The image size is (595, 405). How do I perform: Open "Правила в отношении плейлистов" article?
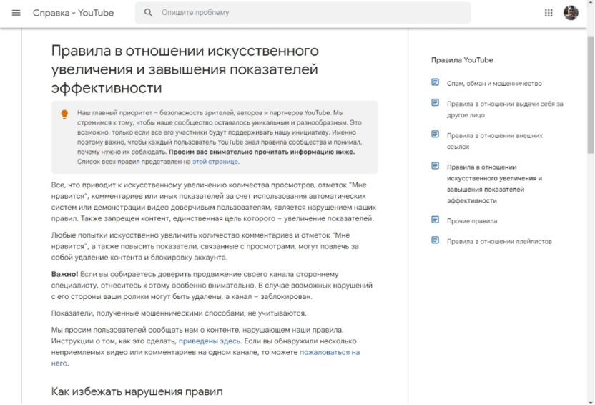pos(499,242)
